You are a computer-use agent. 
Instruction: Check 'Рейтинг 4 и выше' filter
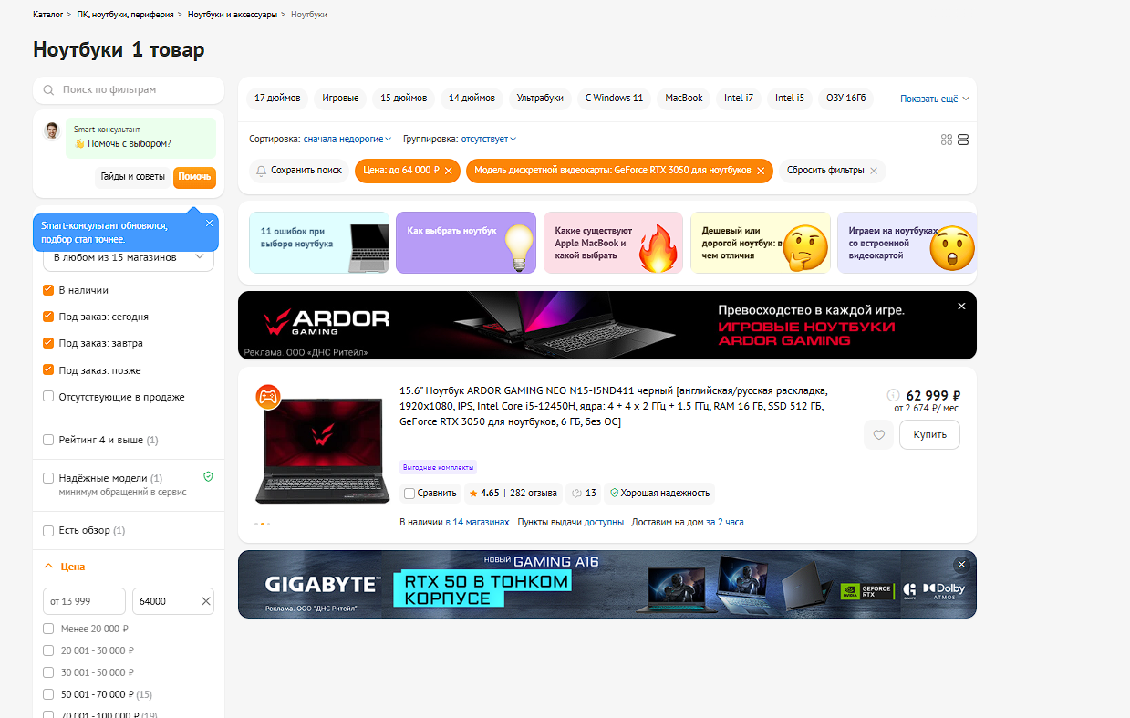tap(48, 440)
